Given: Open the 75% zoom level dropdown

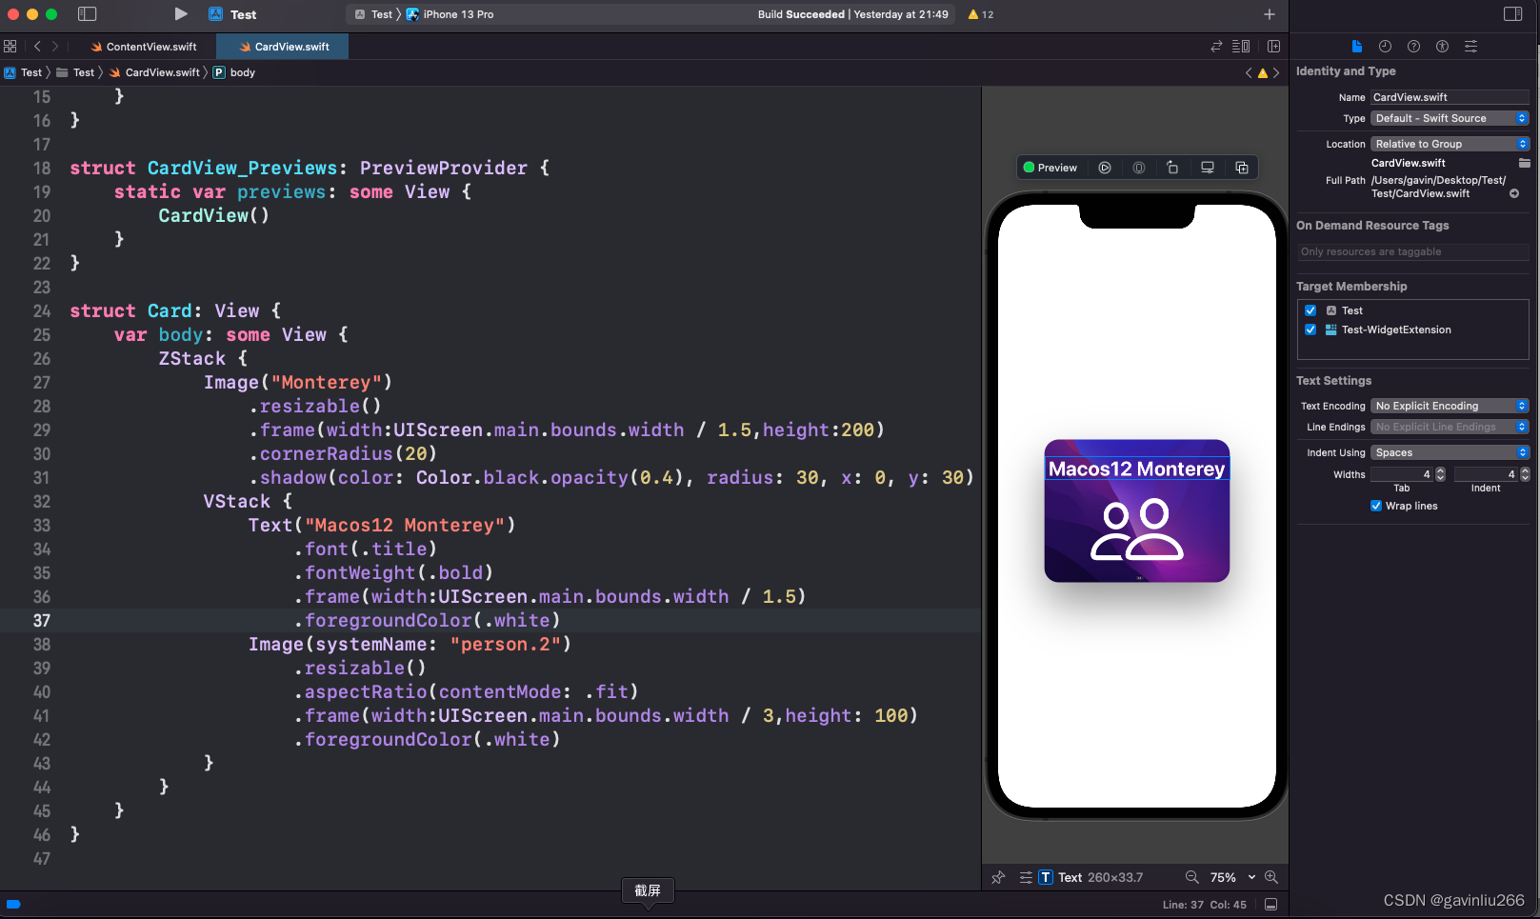Looking at the screenshot, I should [x=1232, y=877].
